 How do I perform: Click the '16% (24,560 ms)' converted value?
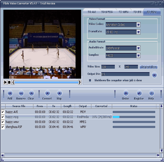click(x=102, y=117)
